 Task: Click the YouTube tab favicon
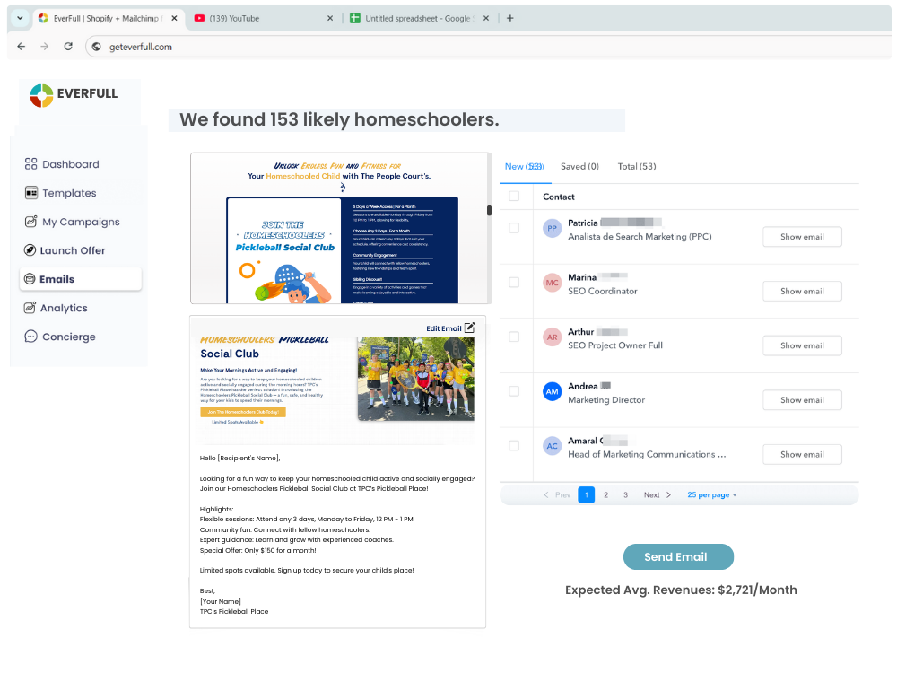(199, 18)
